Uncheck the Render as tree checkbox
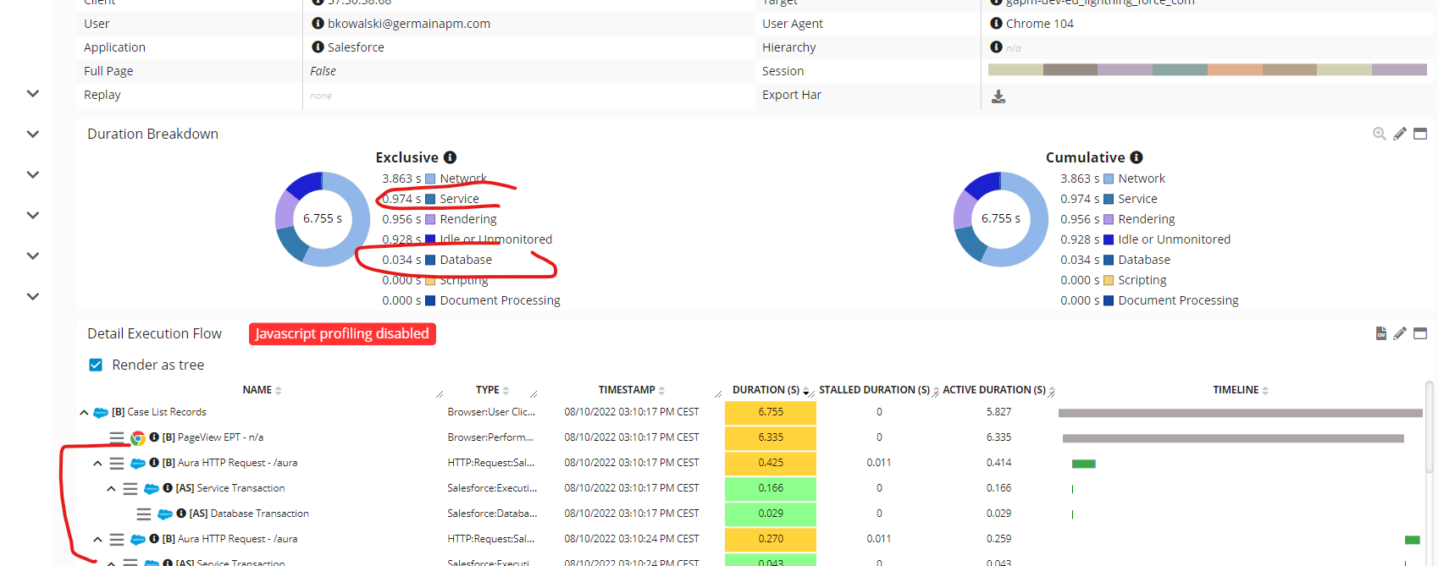The height and width of the screenshot is (566, 1438). [x=97, y=365]
